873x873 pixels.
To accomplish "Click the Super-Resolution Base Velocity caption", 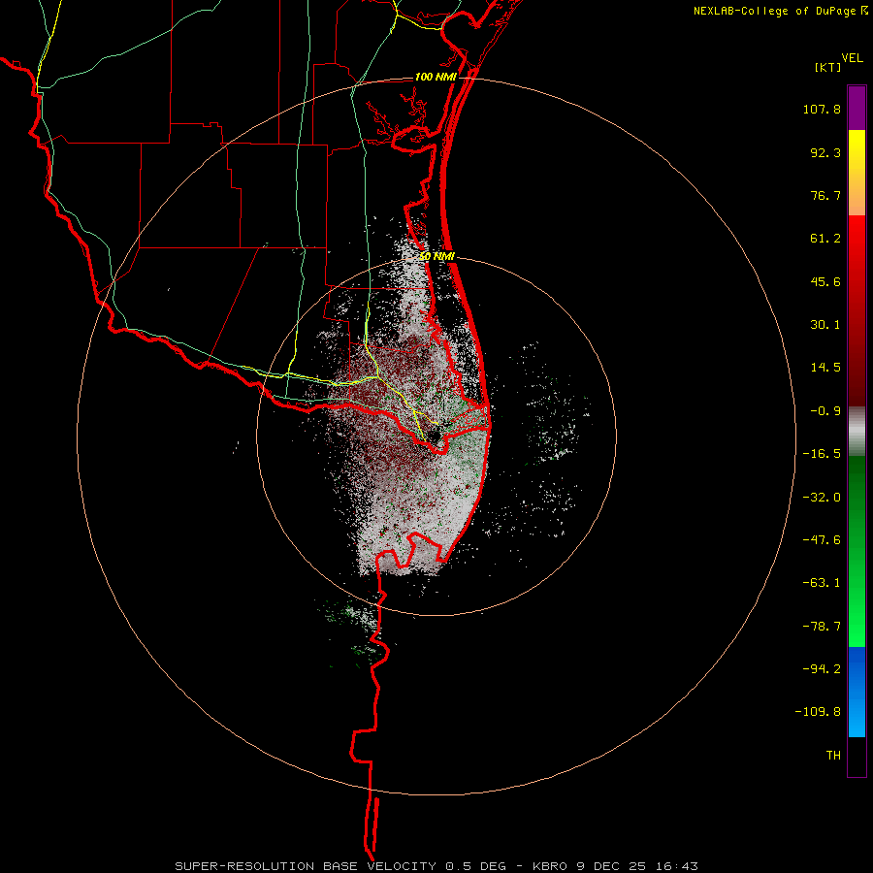I will 436,866.
